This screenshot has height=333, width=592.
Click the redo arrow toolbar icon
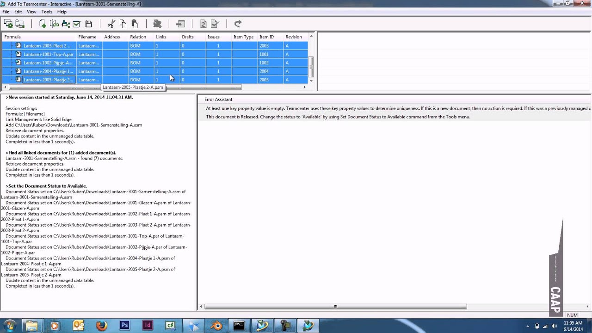pos(238,24)
